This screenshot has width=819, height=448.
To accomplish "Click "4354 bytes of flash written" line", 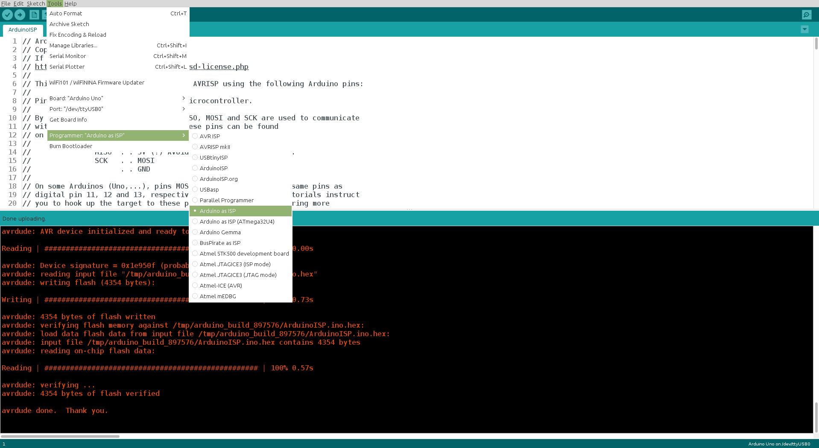I will click(79, 317).
